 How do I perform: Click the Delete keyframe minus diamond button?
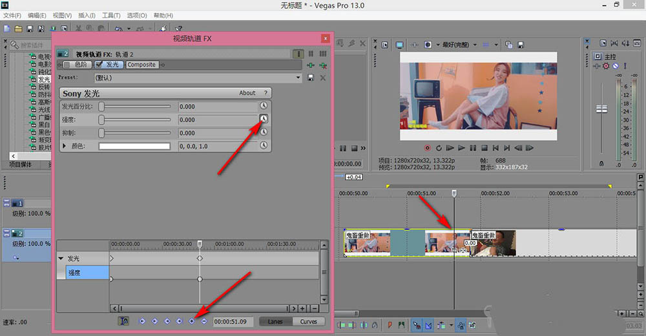[x=204, y=321]
